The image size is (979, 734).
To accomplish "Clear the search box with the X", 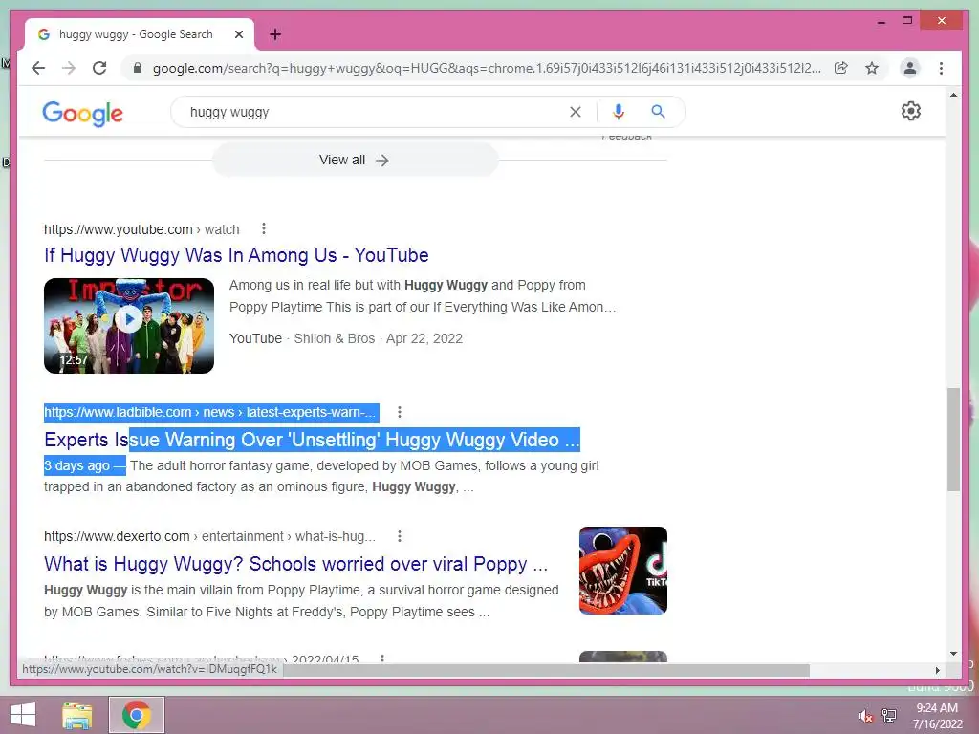I will click(575, 112).
